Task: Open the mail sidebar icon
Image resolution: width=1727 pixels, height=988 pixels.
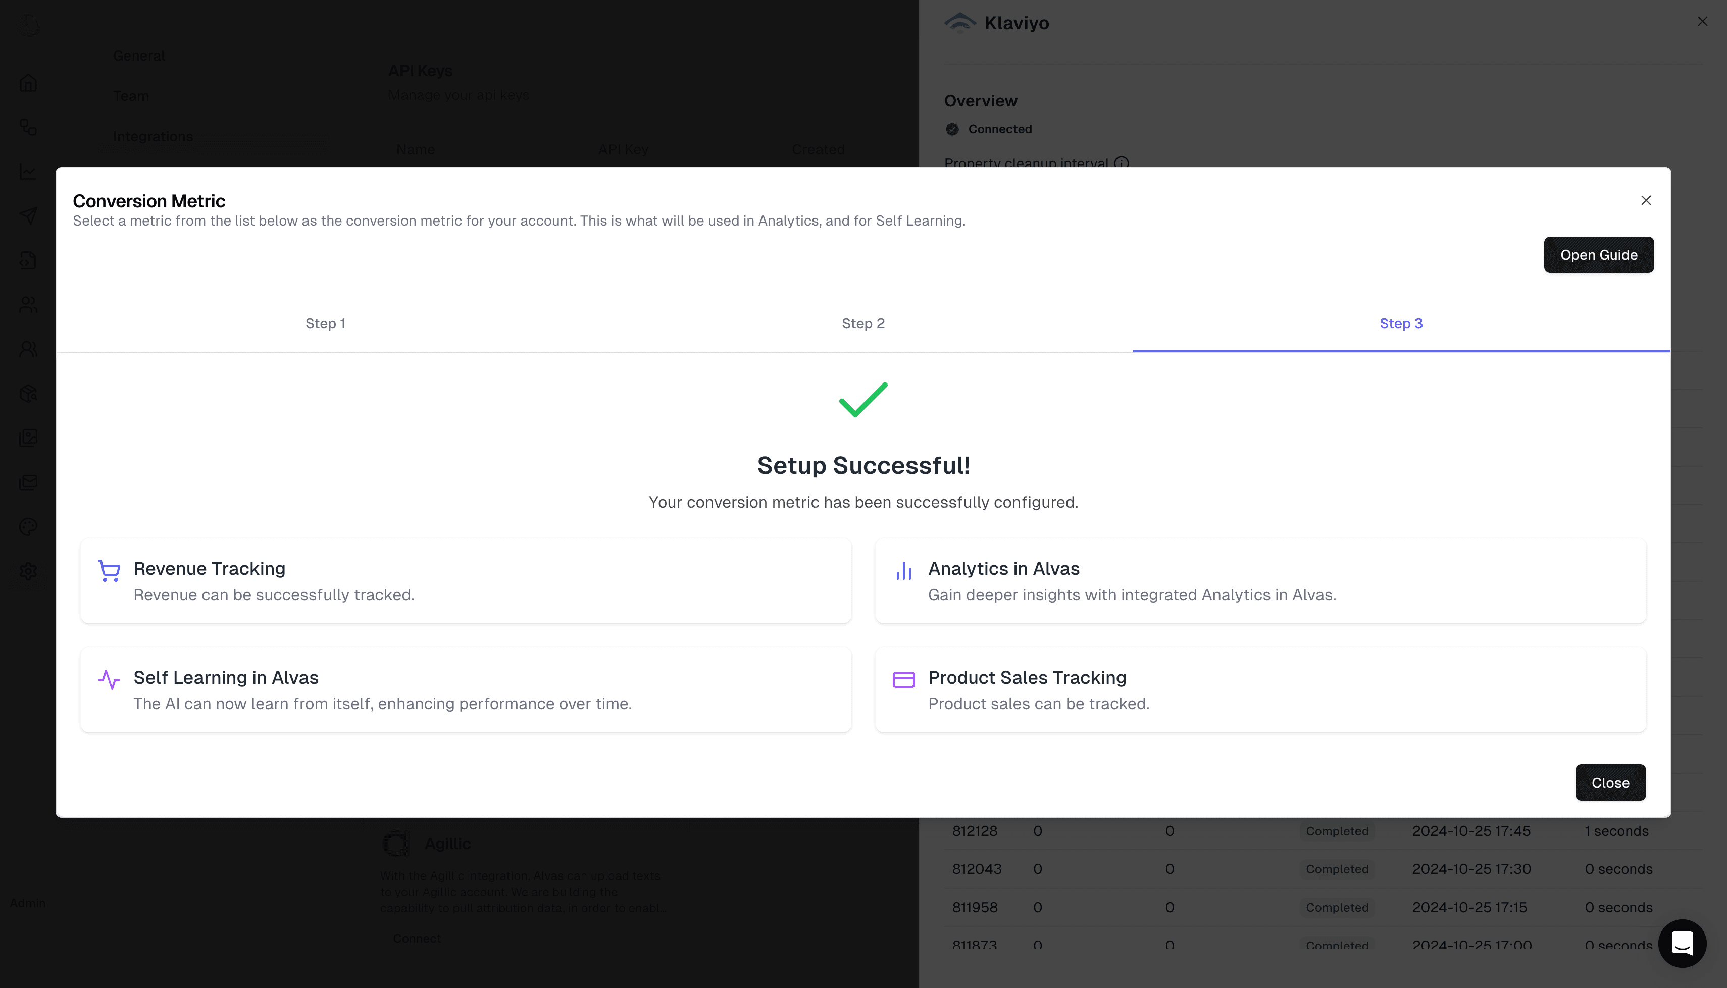Action: coord(28,482)
